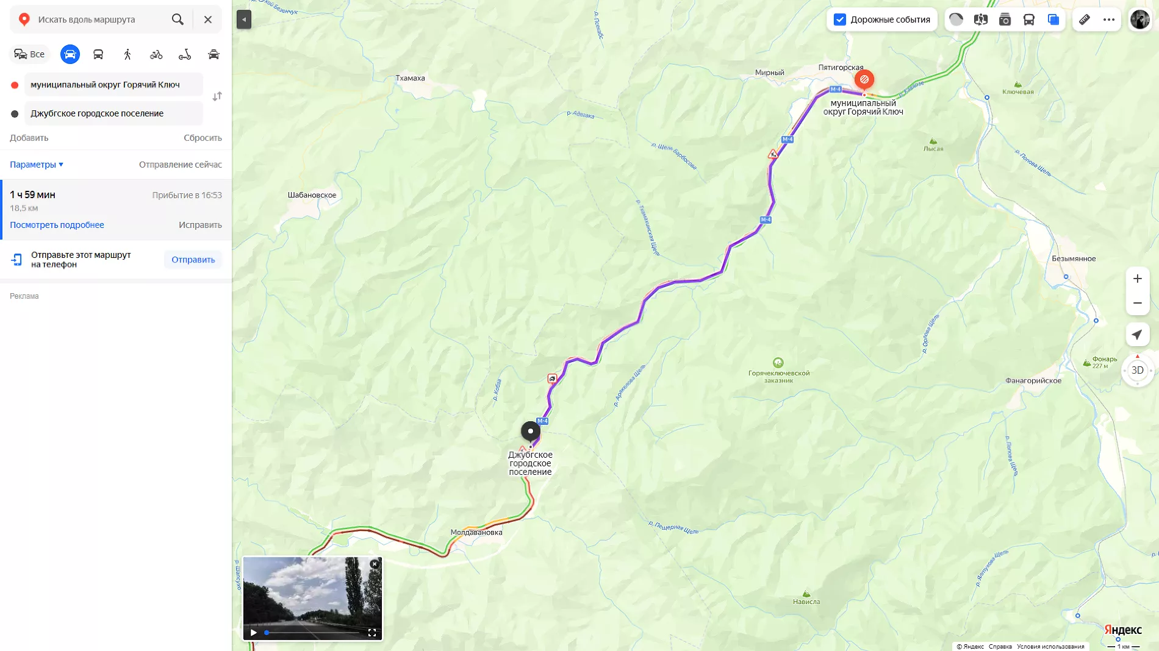The height and width of the screenshot is (651, 1159).
Task: Toggle the Дорожные события checkbox
Action: 840,20
